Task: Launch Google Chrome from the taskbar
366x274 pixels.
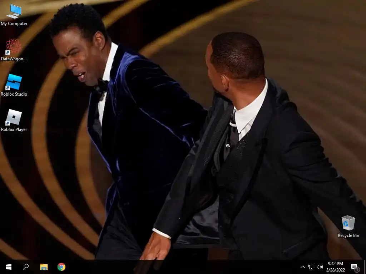Action: [x=61, y=267]
